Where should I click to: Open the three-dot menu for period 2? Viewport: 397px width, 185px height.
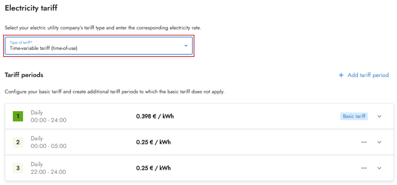pyautogui.click(x=364, y=142)
